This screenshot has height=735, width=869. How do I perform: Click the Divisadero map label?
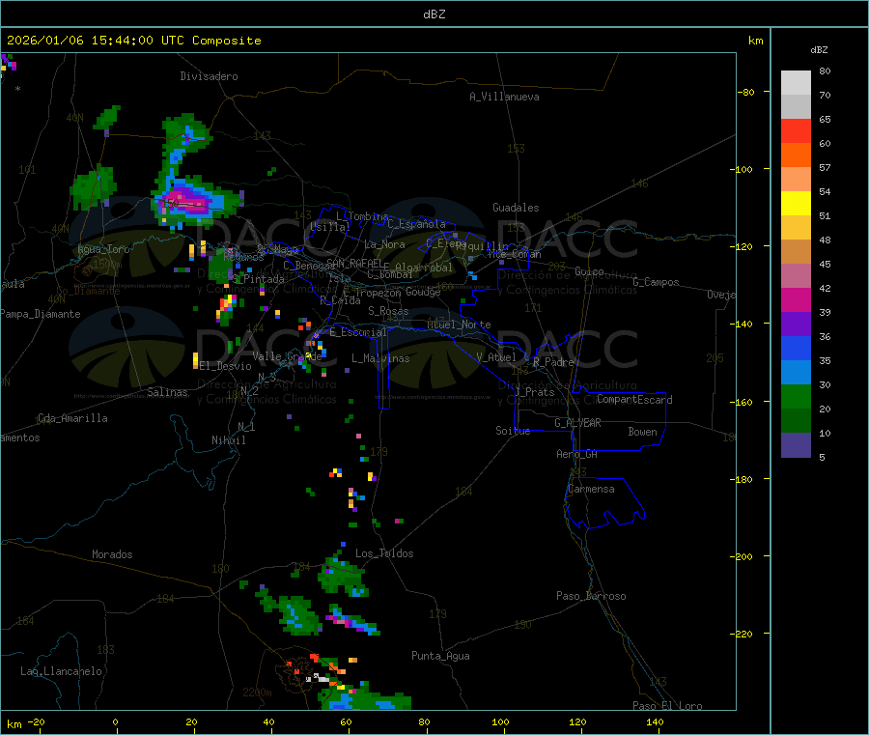click(209, 76)
